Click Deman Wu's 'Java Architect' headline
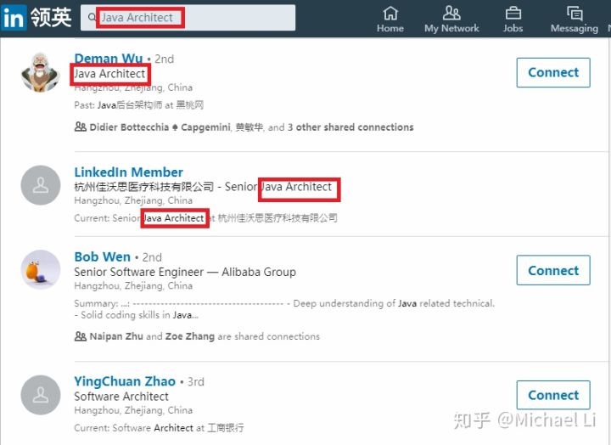This screenshot has height=445, width=611. (x=109, y=74)
